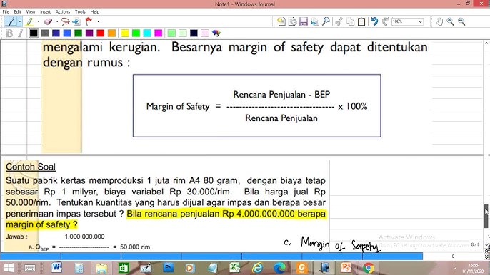Click the scroll up arrow

(x=486, y=43)
